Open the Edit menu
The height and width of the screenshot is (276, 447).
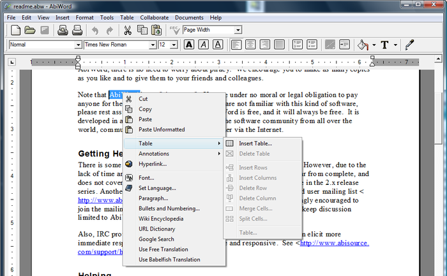27,18
